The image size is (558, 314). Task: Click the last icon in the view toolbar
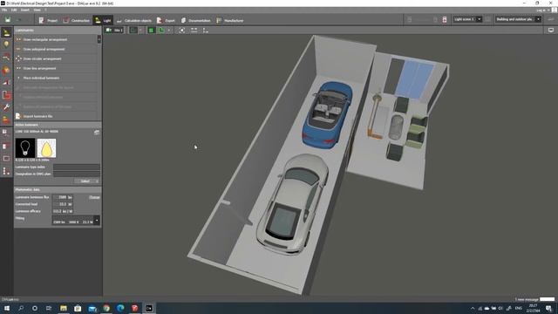click(206, 31)
